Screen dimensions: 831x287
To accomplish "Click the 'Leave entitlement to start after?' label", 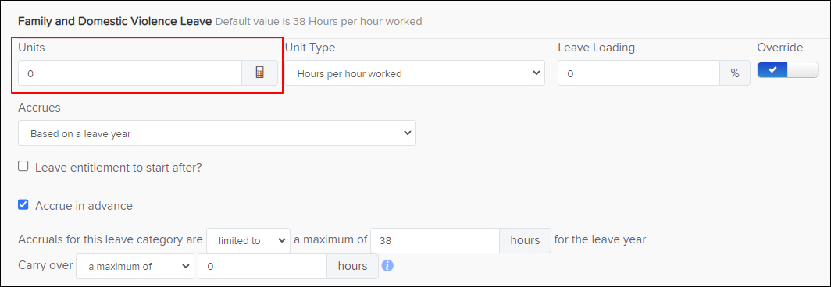I will (x=119, y=168).
